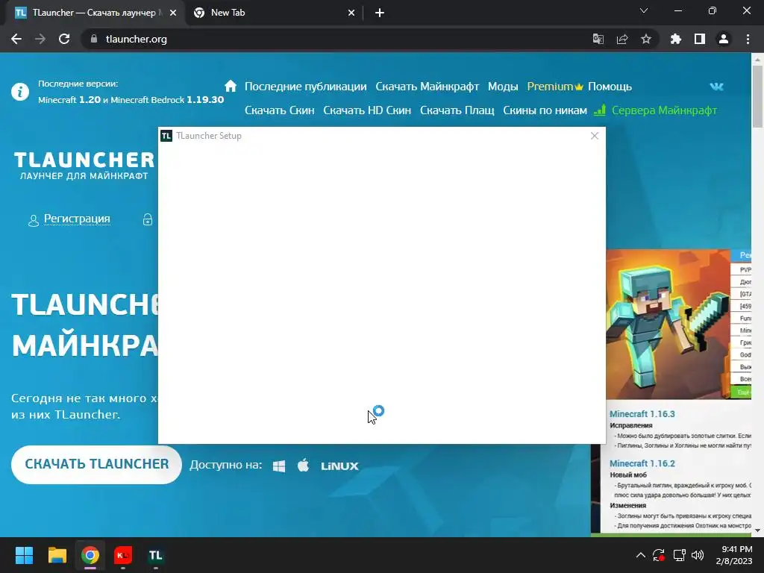Screen dimensions: 764x573
Task: Open the Скины по никам link
Action: point(545,110)
